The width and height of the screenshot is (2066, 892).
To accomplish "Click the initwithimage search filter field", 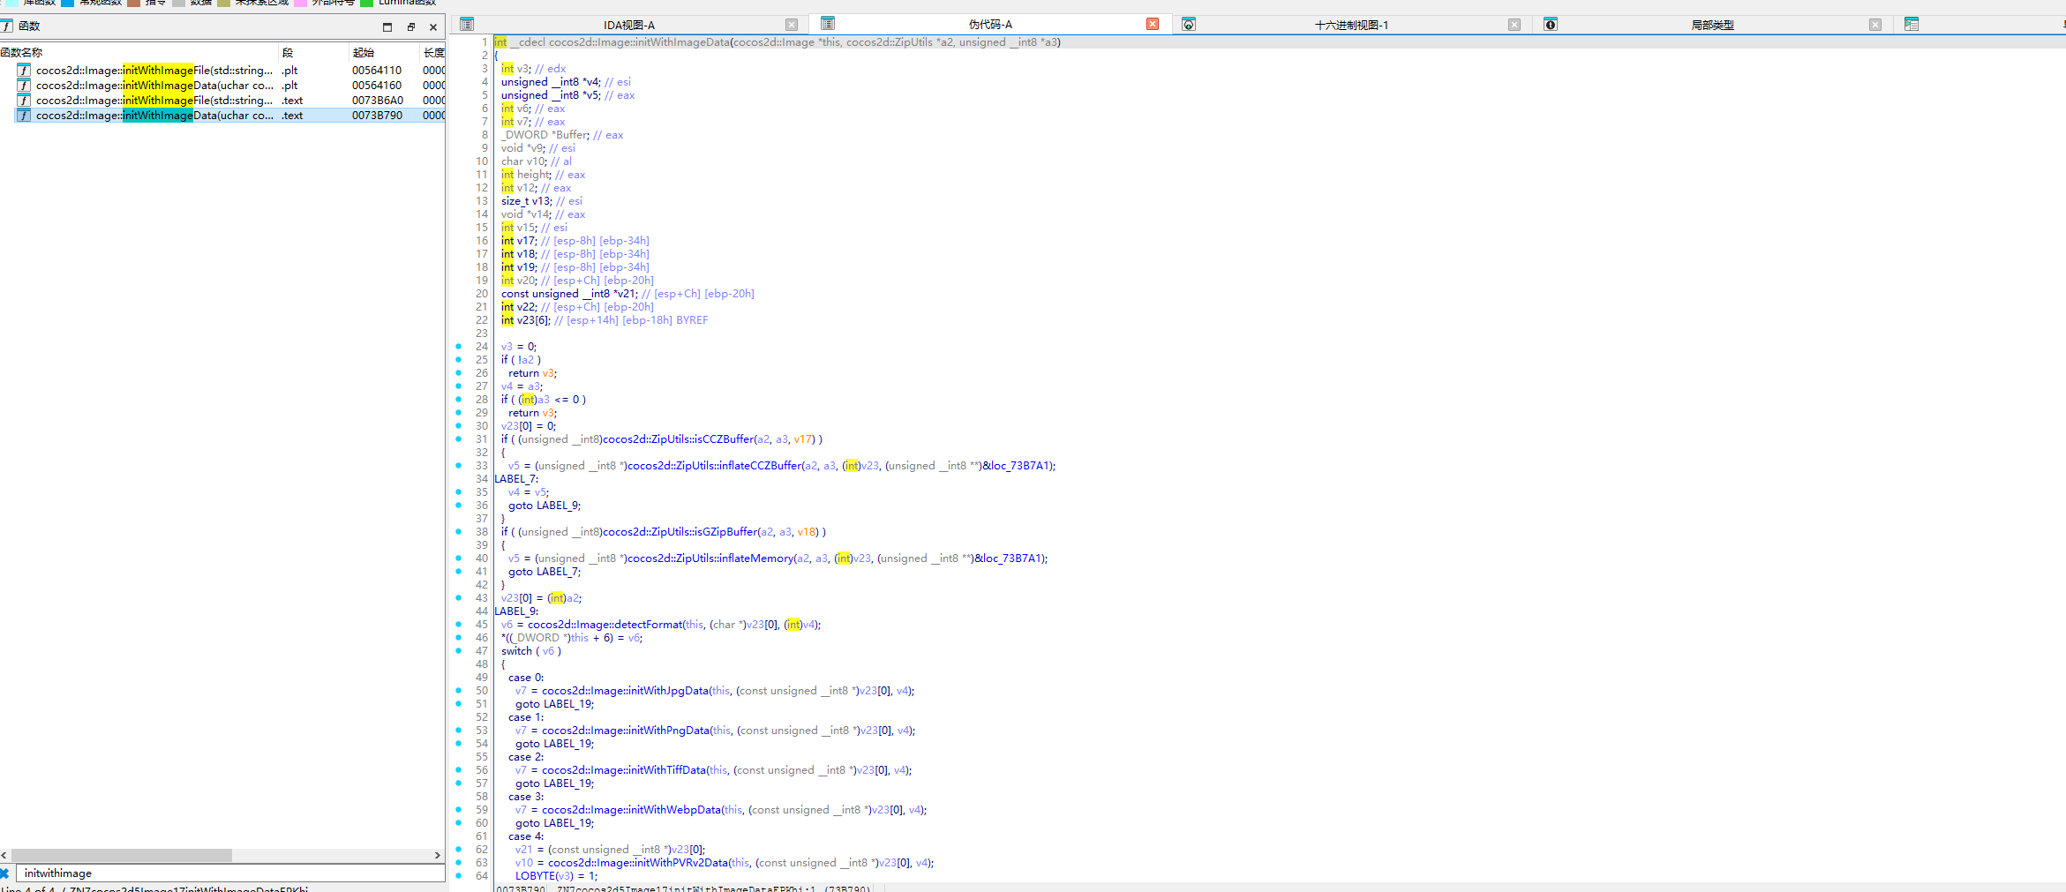I will point(229,873).
